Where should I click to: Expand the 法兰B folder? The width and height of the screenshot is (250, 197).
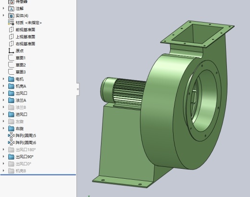tap(3, 107)
